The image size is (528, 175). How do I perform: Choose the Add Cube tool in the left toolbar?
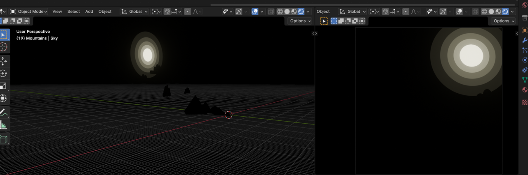4,140
